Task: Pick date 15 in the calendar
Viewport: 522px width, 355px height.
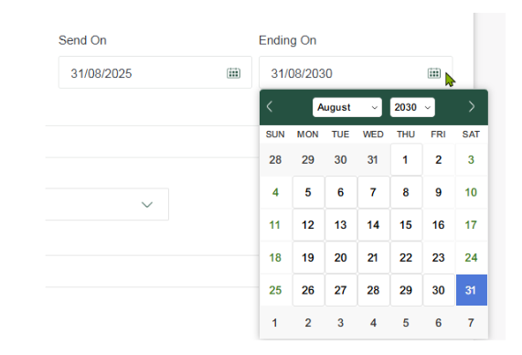Action: click(406, 225)
